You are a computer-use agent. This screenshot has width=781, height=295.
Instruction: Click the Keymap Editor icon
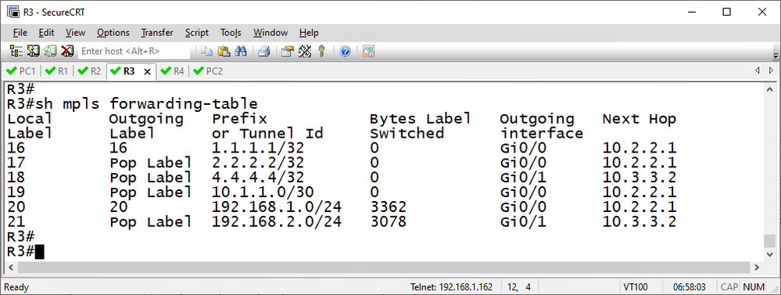(x=304, y=51)
